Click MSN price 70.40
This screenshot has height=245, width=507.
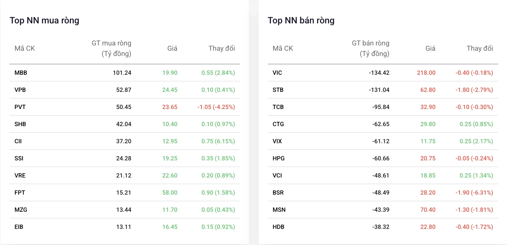coord(428,210)
